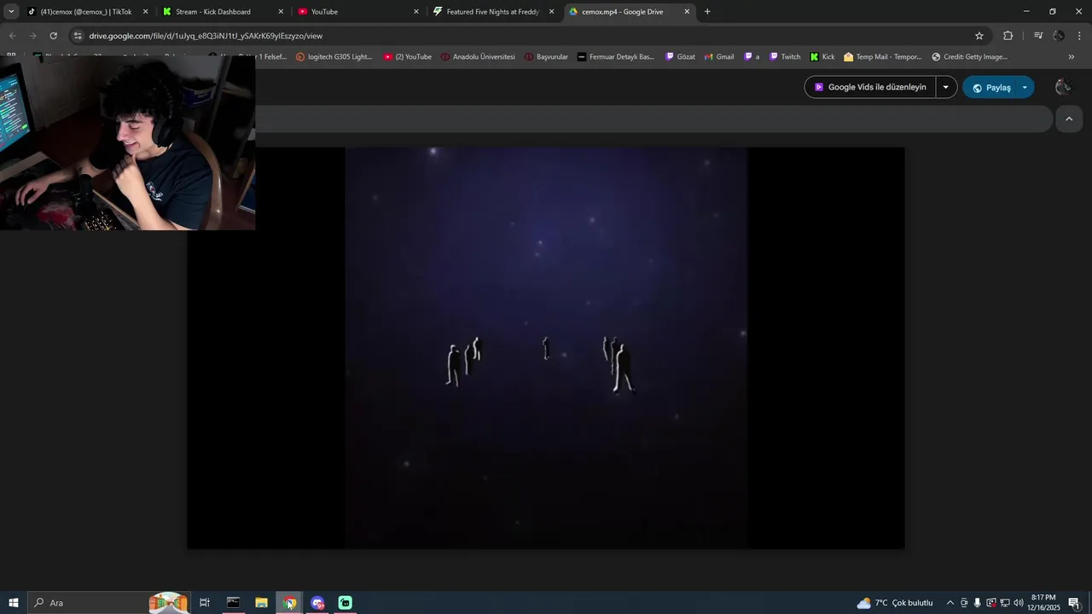
Task: Open the Credit: Getty Image bookmark
Action: coord(970,57)
